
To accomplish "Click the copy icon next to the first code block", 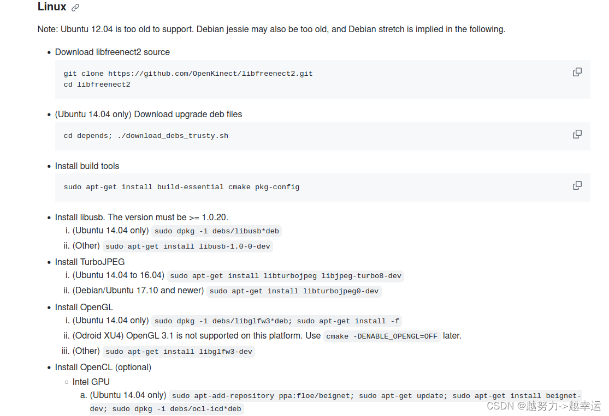I will pos(577,71).
